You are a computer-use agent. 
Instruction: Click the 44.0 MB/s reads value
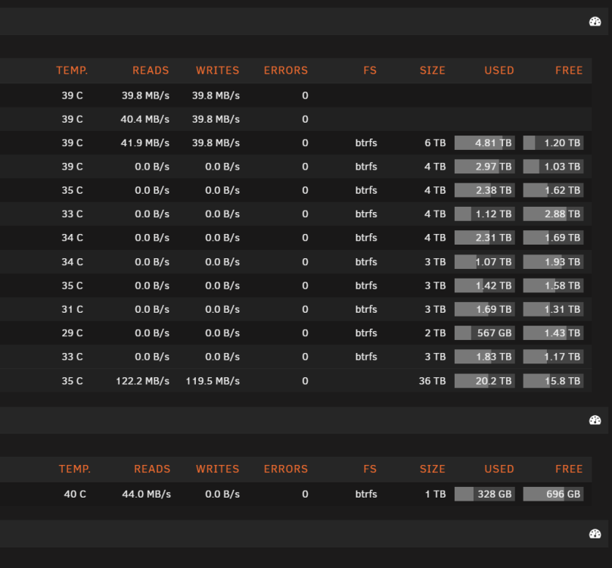146,495
